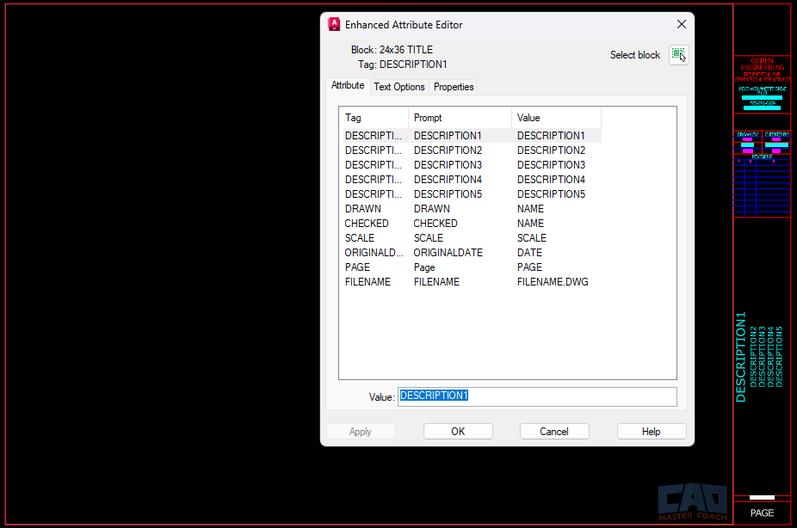
Task: Switch back to the Attribute tab
Action: coord(348,85)
